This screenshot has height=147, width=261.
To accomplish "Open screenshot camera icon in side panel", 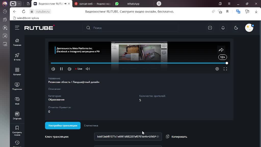I will coord(5,44).
